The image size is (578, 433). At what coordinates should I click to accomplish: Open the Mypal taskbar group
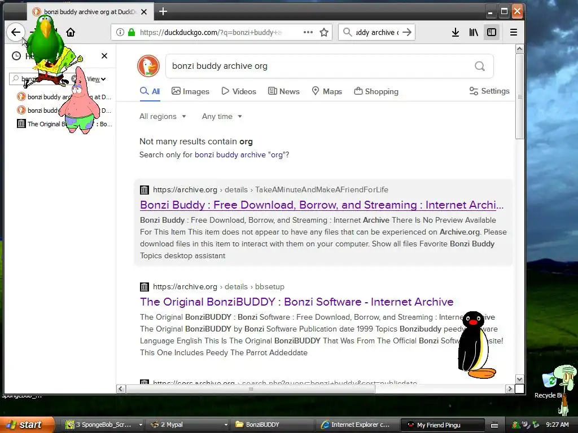pos(185,425)
